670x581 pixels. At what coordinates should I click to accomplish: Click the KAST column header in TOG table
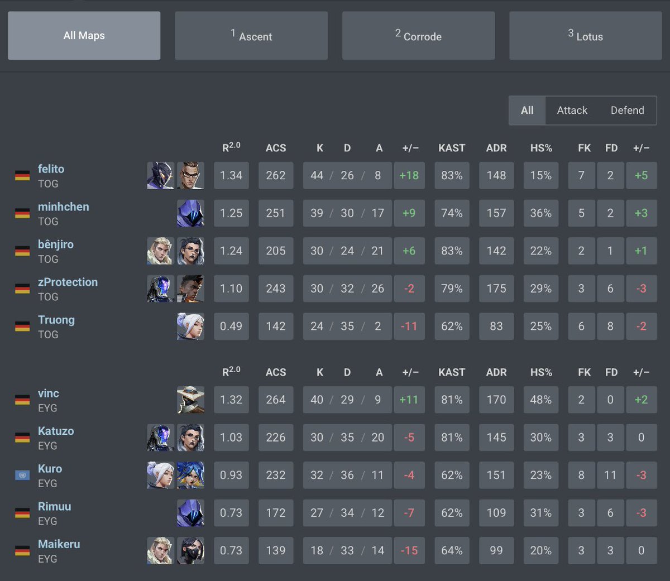click(452, 148)
